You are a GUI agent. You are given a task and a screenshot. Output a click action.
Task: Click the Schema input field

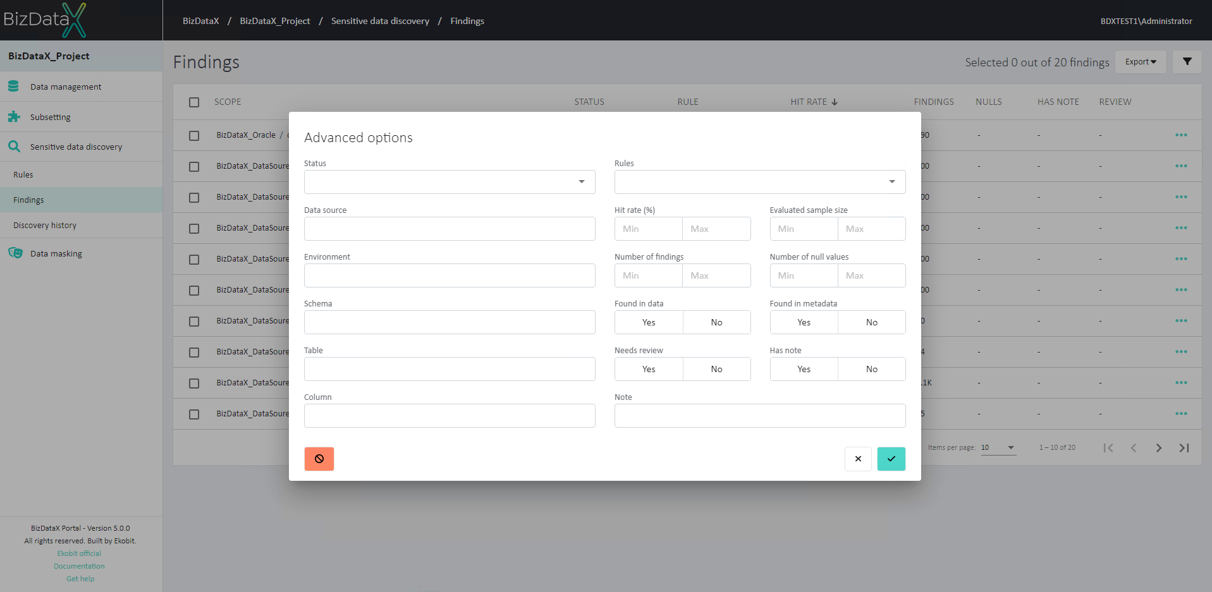tap(450, 322)
